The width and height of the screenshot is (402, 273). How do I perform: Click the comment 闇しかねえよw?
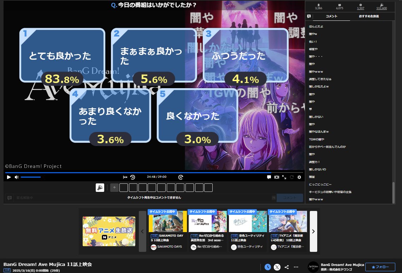click(x=319, y=86)
